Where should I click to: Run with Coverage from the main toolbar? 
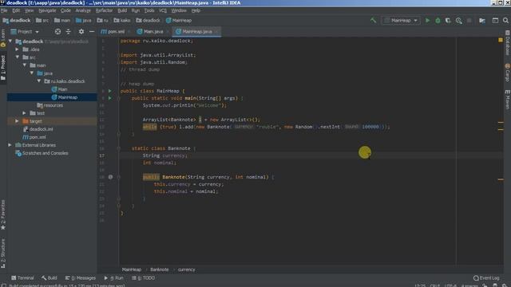pos(448,21)
